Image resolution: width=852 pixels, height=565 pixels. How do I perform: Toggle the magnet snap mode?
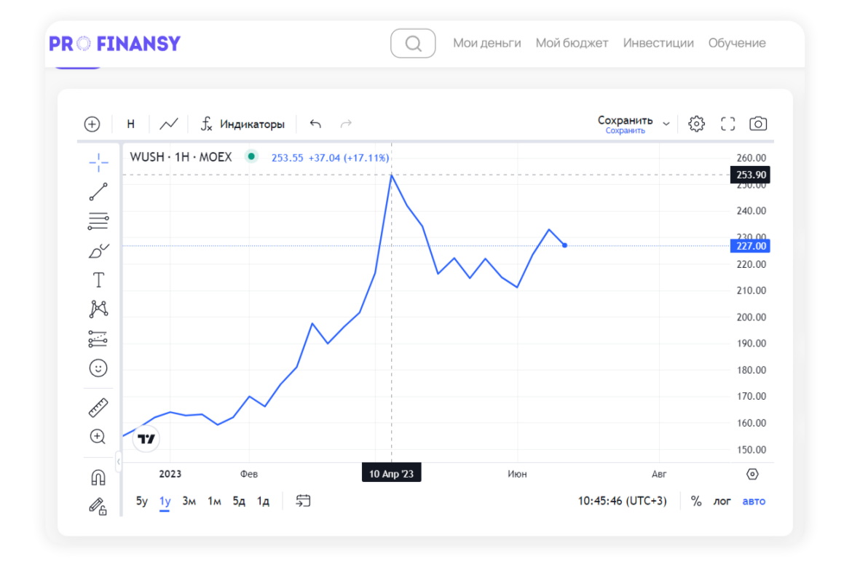(x=98, y=477)
